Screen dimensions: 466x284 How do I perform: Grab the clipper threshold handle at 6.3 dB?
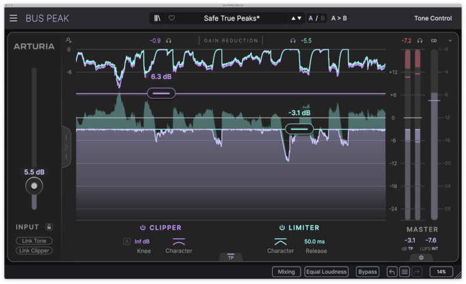click(161, 93)
